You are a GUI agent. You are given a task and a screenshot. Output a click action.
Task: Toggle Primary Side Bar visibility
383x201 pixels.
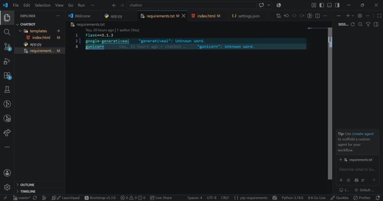(322, 5)
